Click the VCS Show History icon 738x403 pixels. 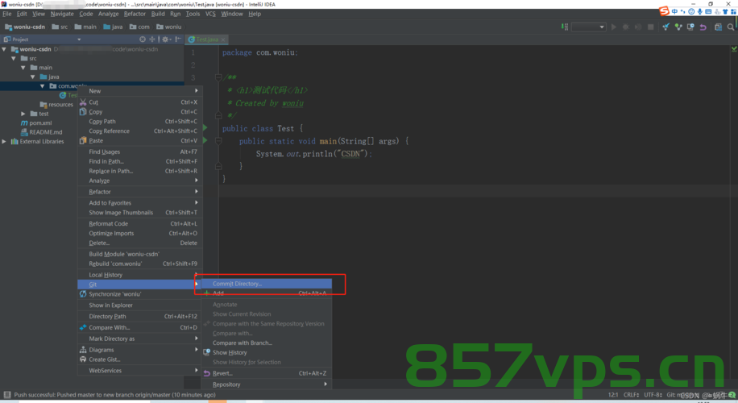click(690, 27)
